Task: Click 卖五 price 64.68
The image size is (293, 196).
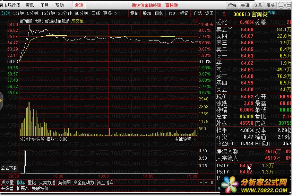Action: pos(247,30)
